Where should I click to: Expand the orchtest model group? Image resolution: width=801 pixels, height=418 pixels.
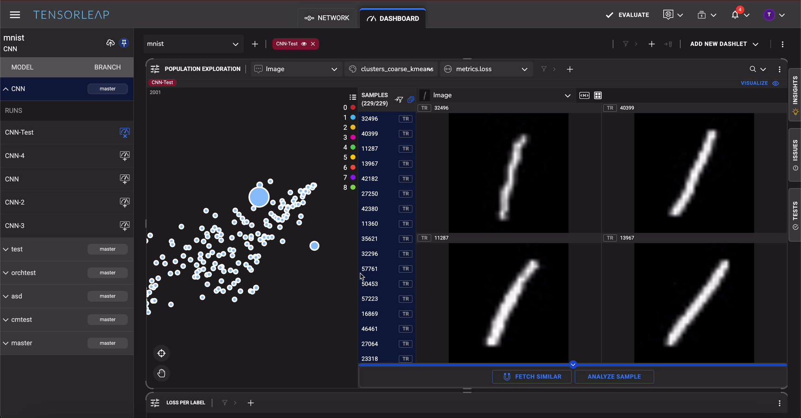coord(6,273)
